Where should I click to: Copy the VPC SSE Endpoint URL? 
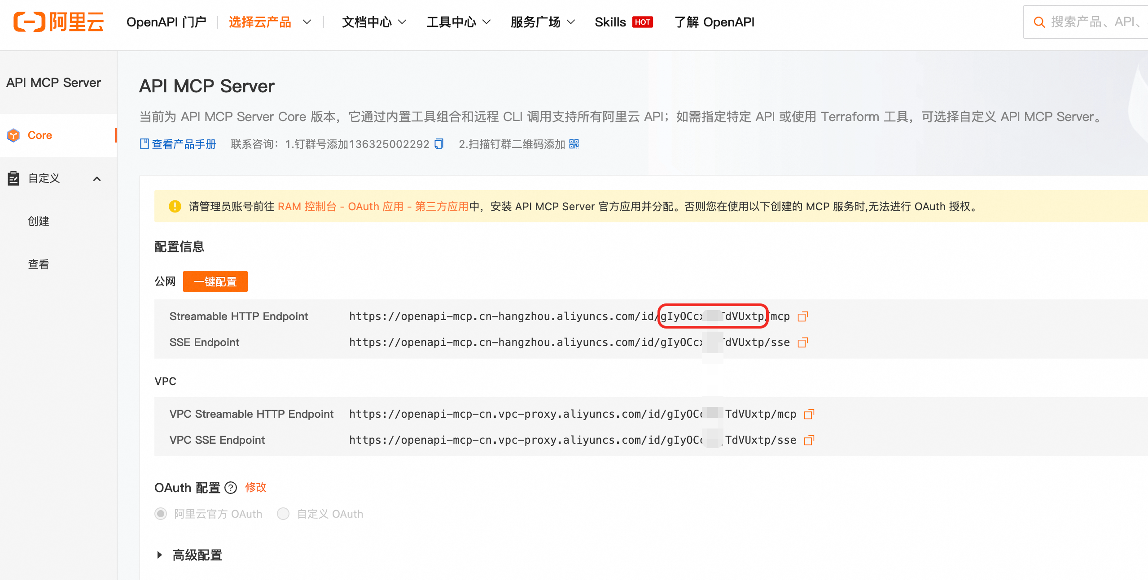point(809,440)
